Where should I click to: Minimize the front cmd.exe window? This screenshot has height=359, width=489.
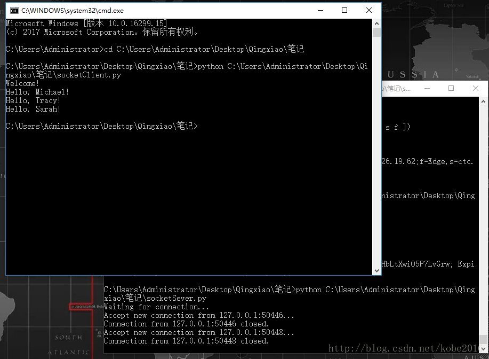(x=320, y=10)
